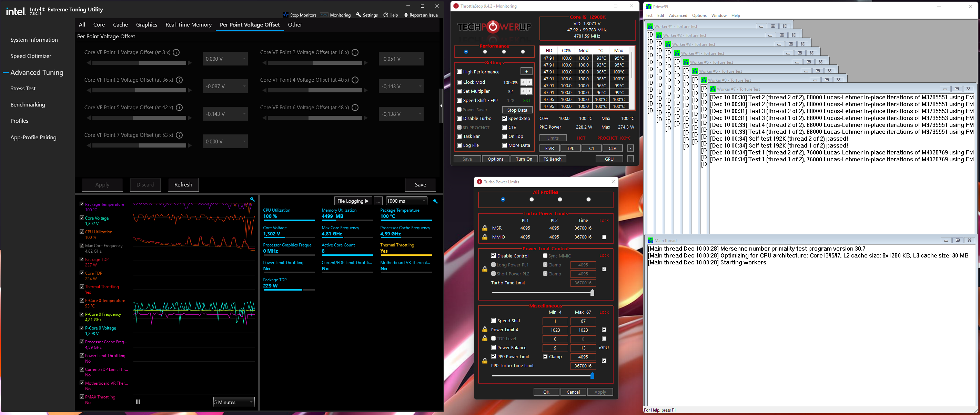The width and height of the screenshot is (980, 415).
Task: Click info icon for VF Point 1 Offset
Action: point(176,52)
